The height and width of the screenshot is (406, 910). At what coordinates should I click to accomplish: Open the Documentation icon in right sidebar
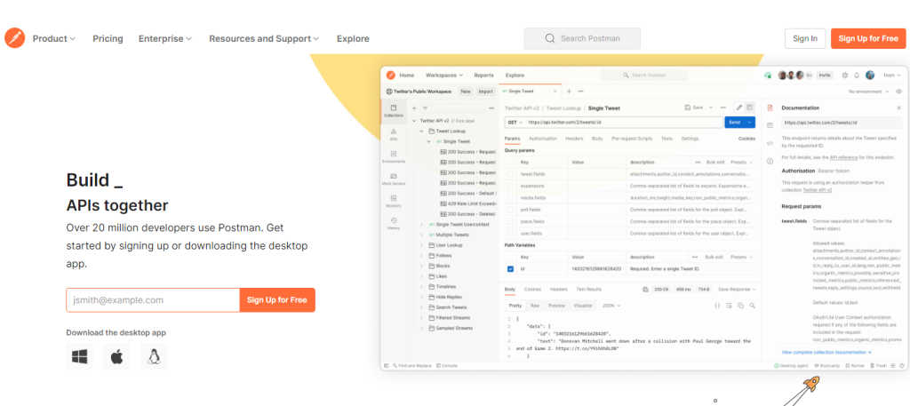pos(770,107)
